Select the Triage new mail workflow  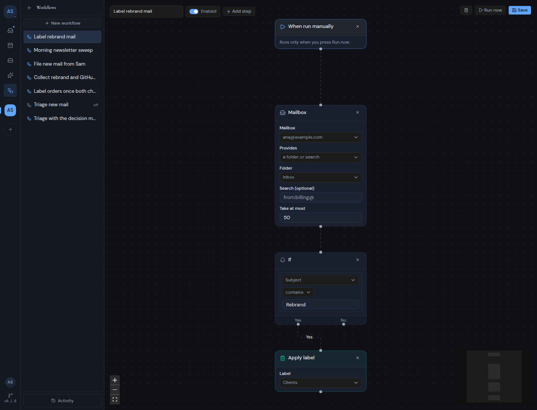point(62,105)
